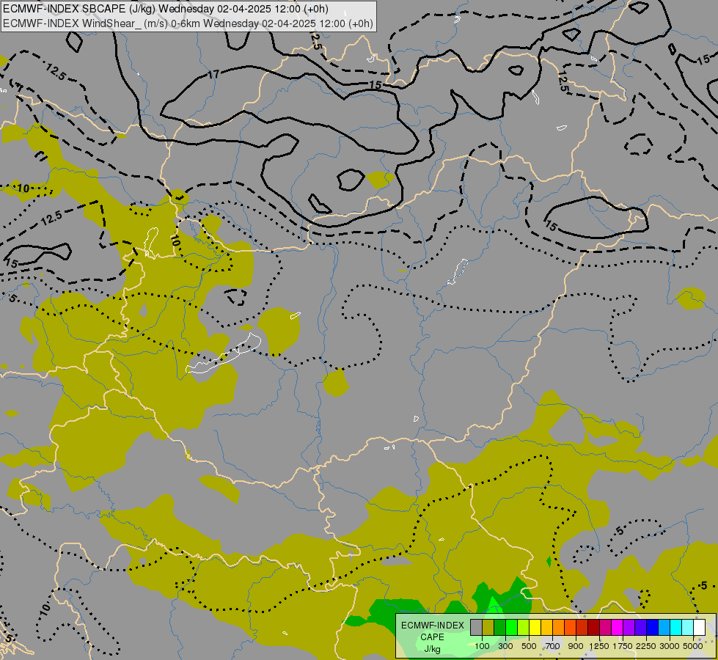Click the '5000' legend value

pos(693,646)
